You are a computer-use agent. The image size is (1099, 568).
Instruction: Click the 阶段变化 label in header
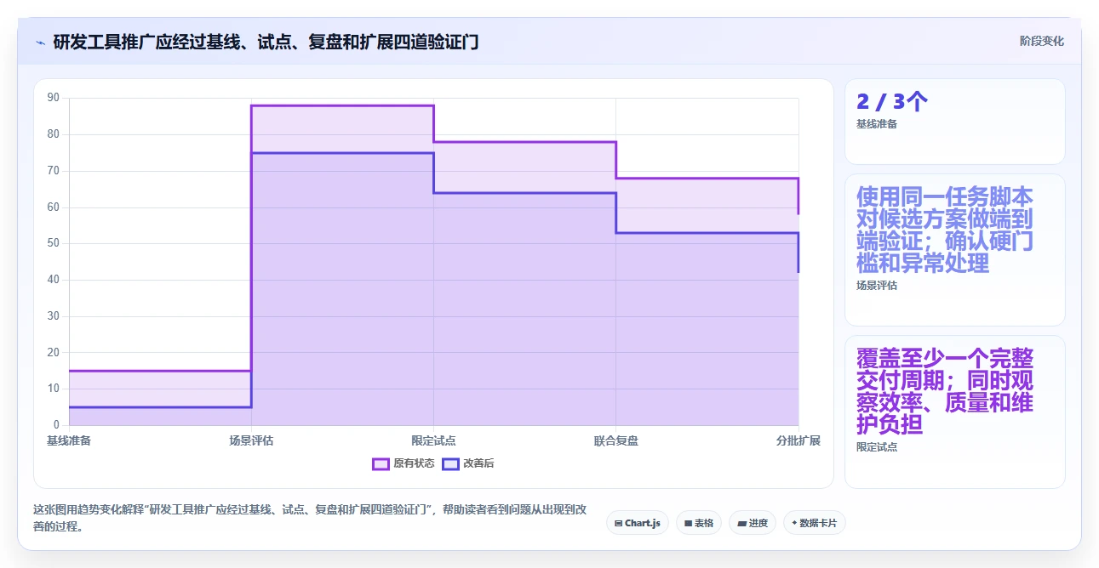point(1042,41)
